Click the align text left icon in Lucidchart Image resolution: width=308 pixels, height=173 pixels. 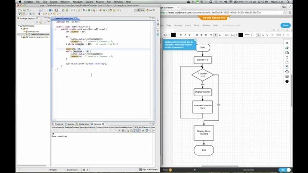[197, 35]
